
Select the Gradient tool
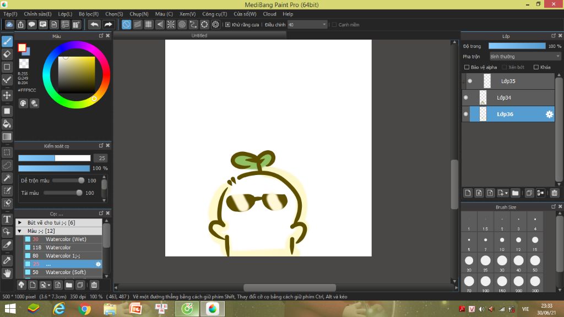pos(7,137)
